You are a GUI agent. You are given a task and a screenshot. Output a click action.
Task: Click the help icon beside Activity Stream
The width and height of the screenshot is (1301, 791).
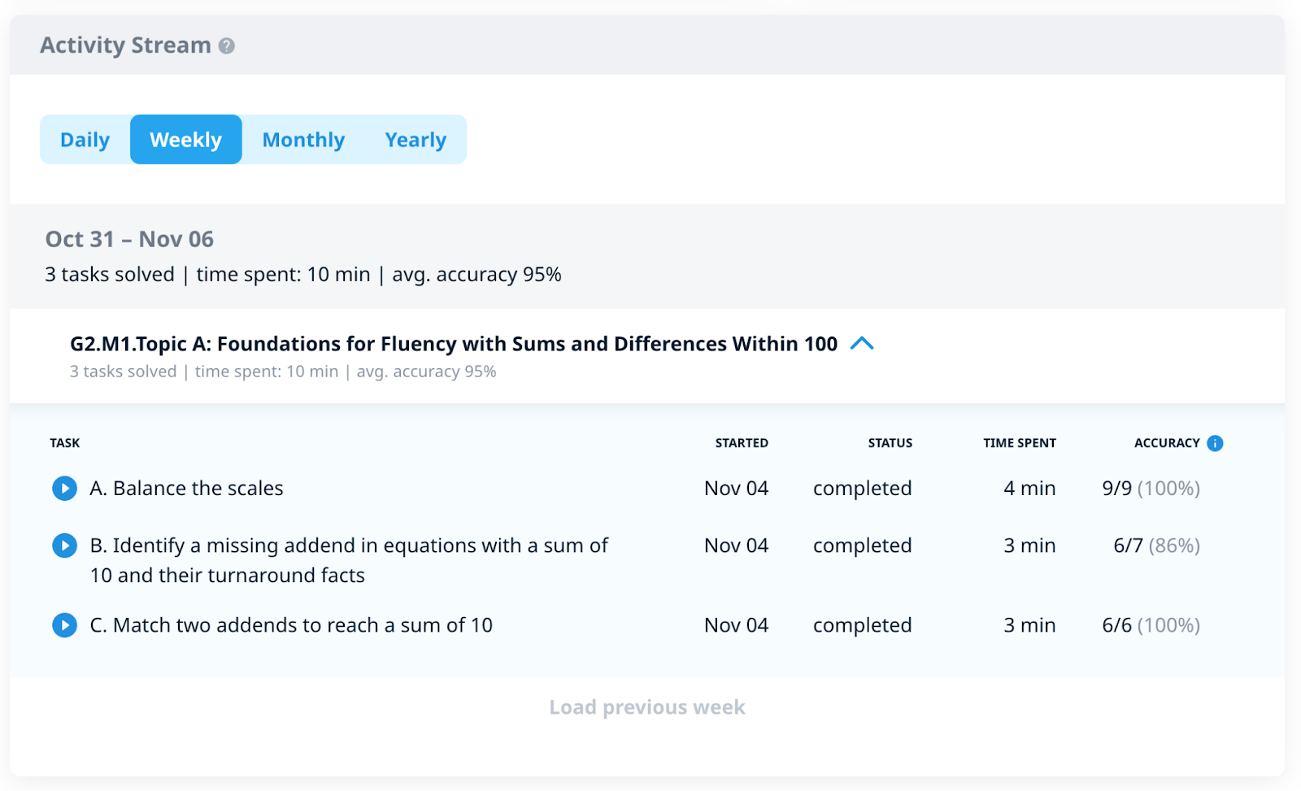227,46
